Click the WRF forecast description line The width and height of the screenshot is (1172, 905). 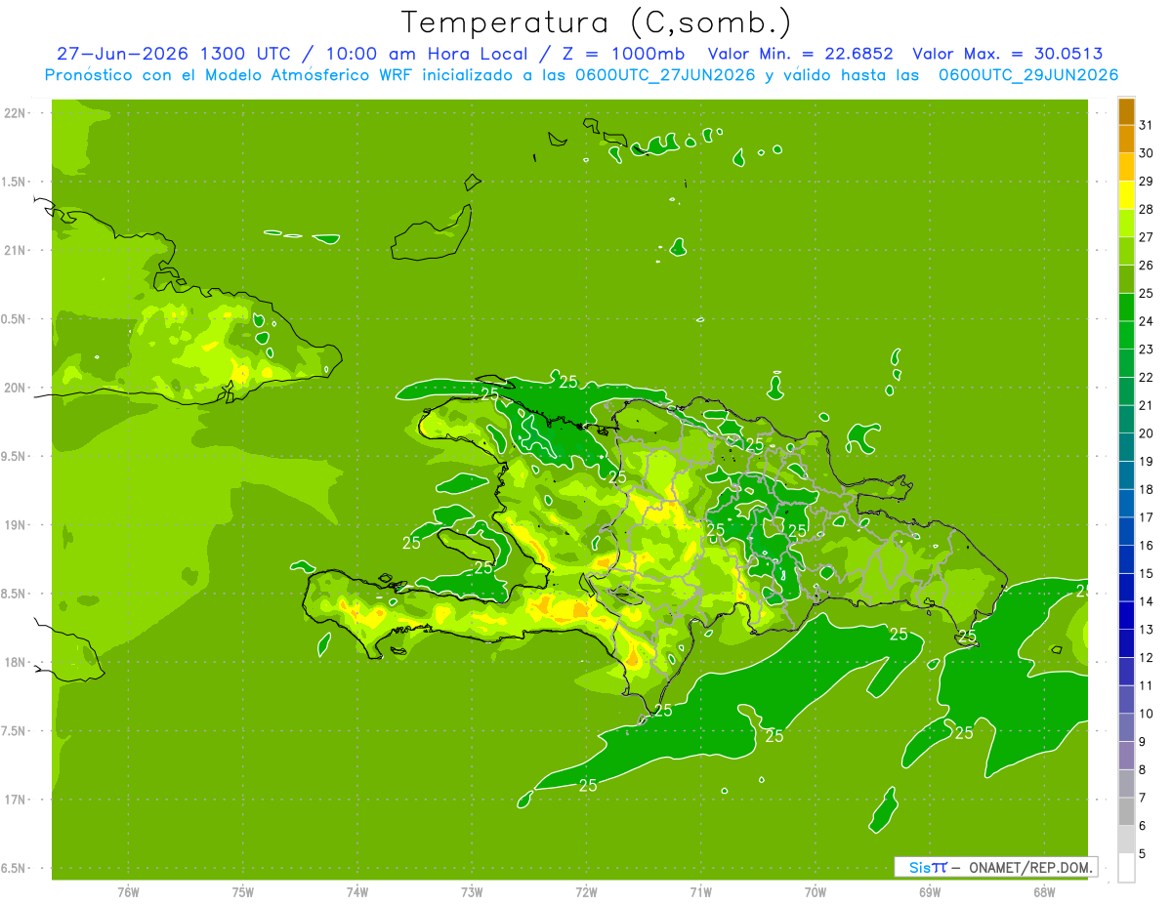point(581,75)
